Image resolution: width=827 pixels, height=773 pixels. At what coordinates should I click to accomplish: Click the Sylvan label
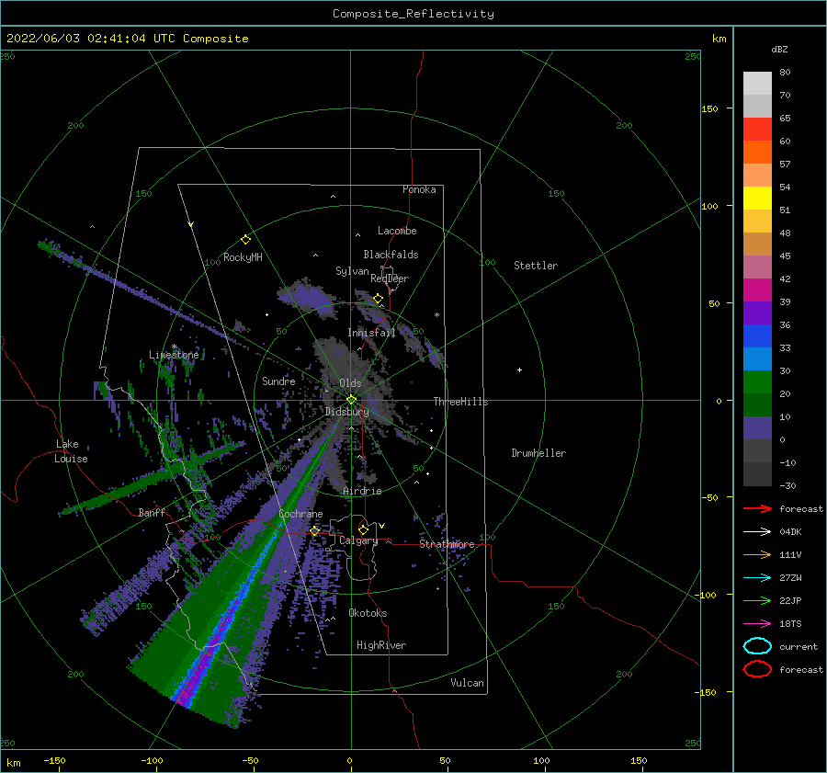[x=352, y=271]
